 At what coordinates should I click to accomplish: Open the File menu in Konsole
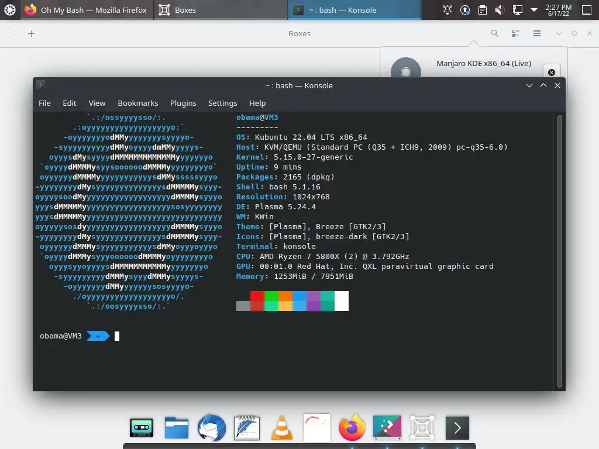pyautogui.click(x=44, y=103)
